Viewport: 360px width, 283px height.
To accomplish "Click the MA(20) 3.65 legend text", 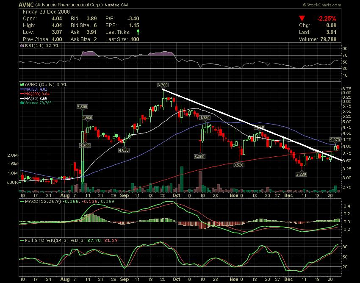I will pos(36,99).
